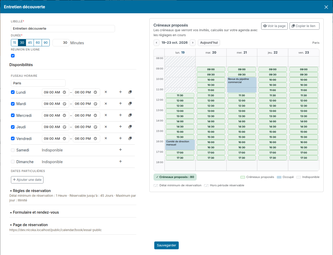
Task: Add a time range for Dimanche
Action: pos(120,162)
